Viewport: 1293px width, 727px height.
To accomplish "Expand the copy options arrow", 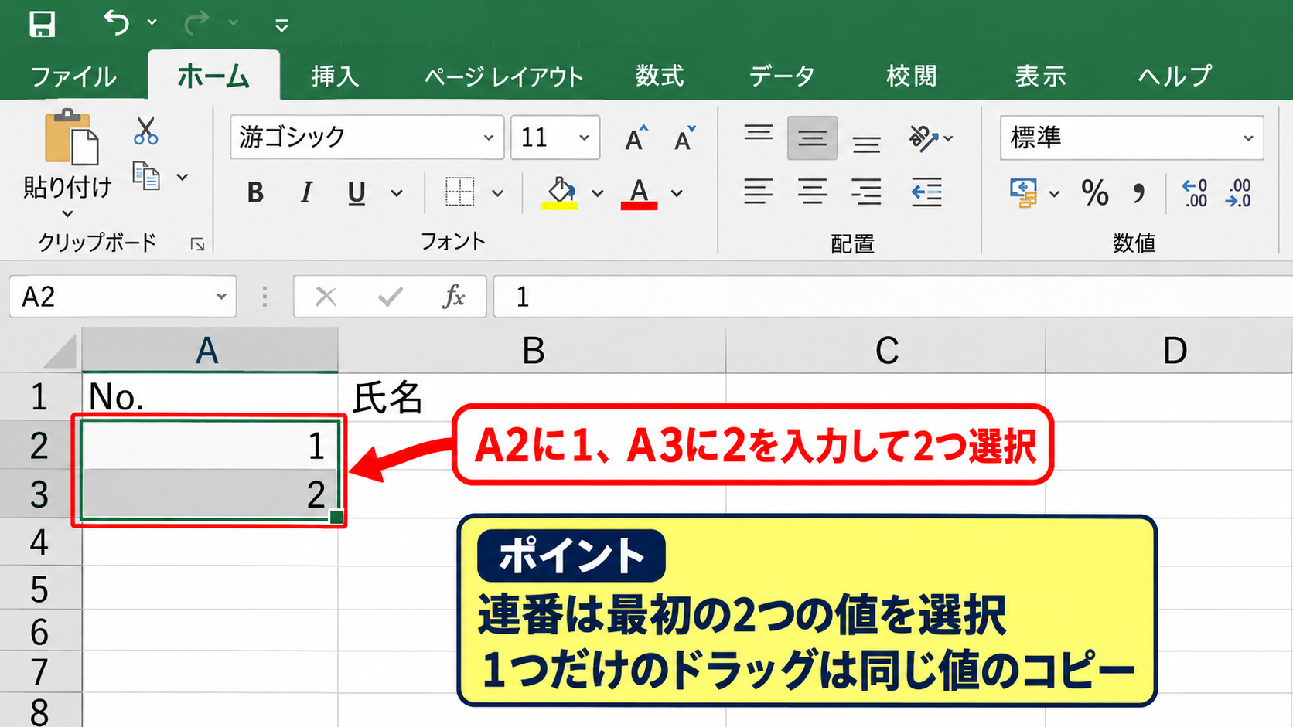I will coord(183,177).
